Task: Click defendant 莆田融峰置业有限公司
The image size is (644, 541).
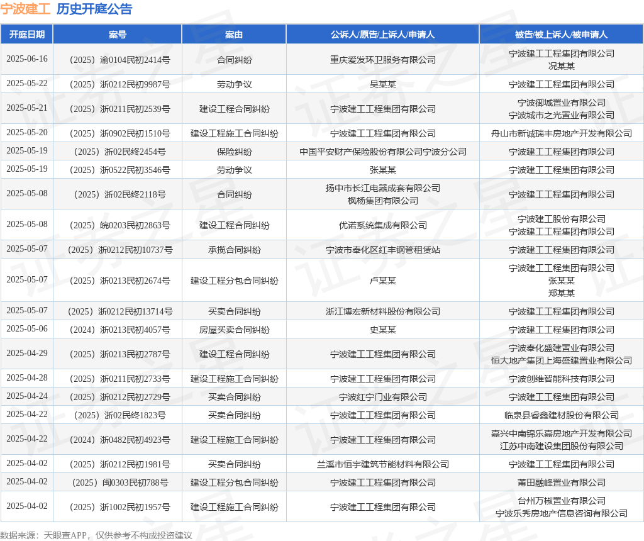Action: [562, 482]
